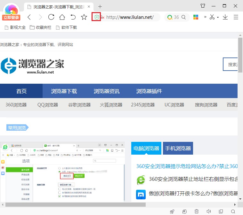Click the 360 search box labeled 36
243x215 pixels.
tap(177, 17)
